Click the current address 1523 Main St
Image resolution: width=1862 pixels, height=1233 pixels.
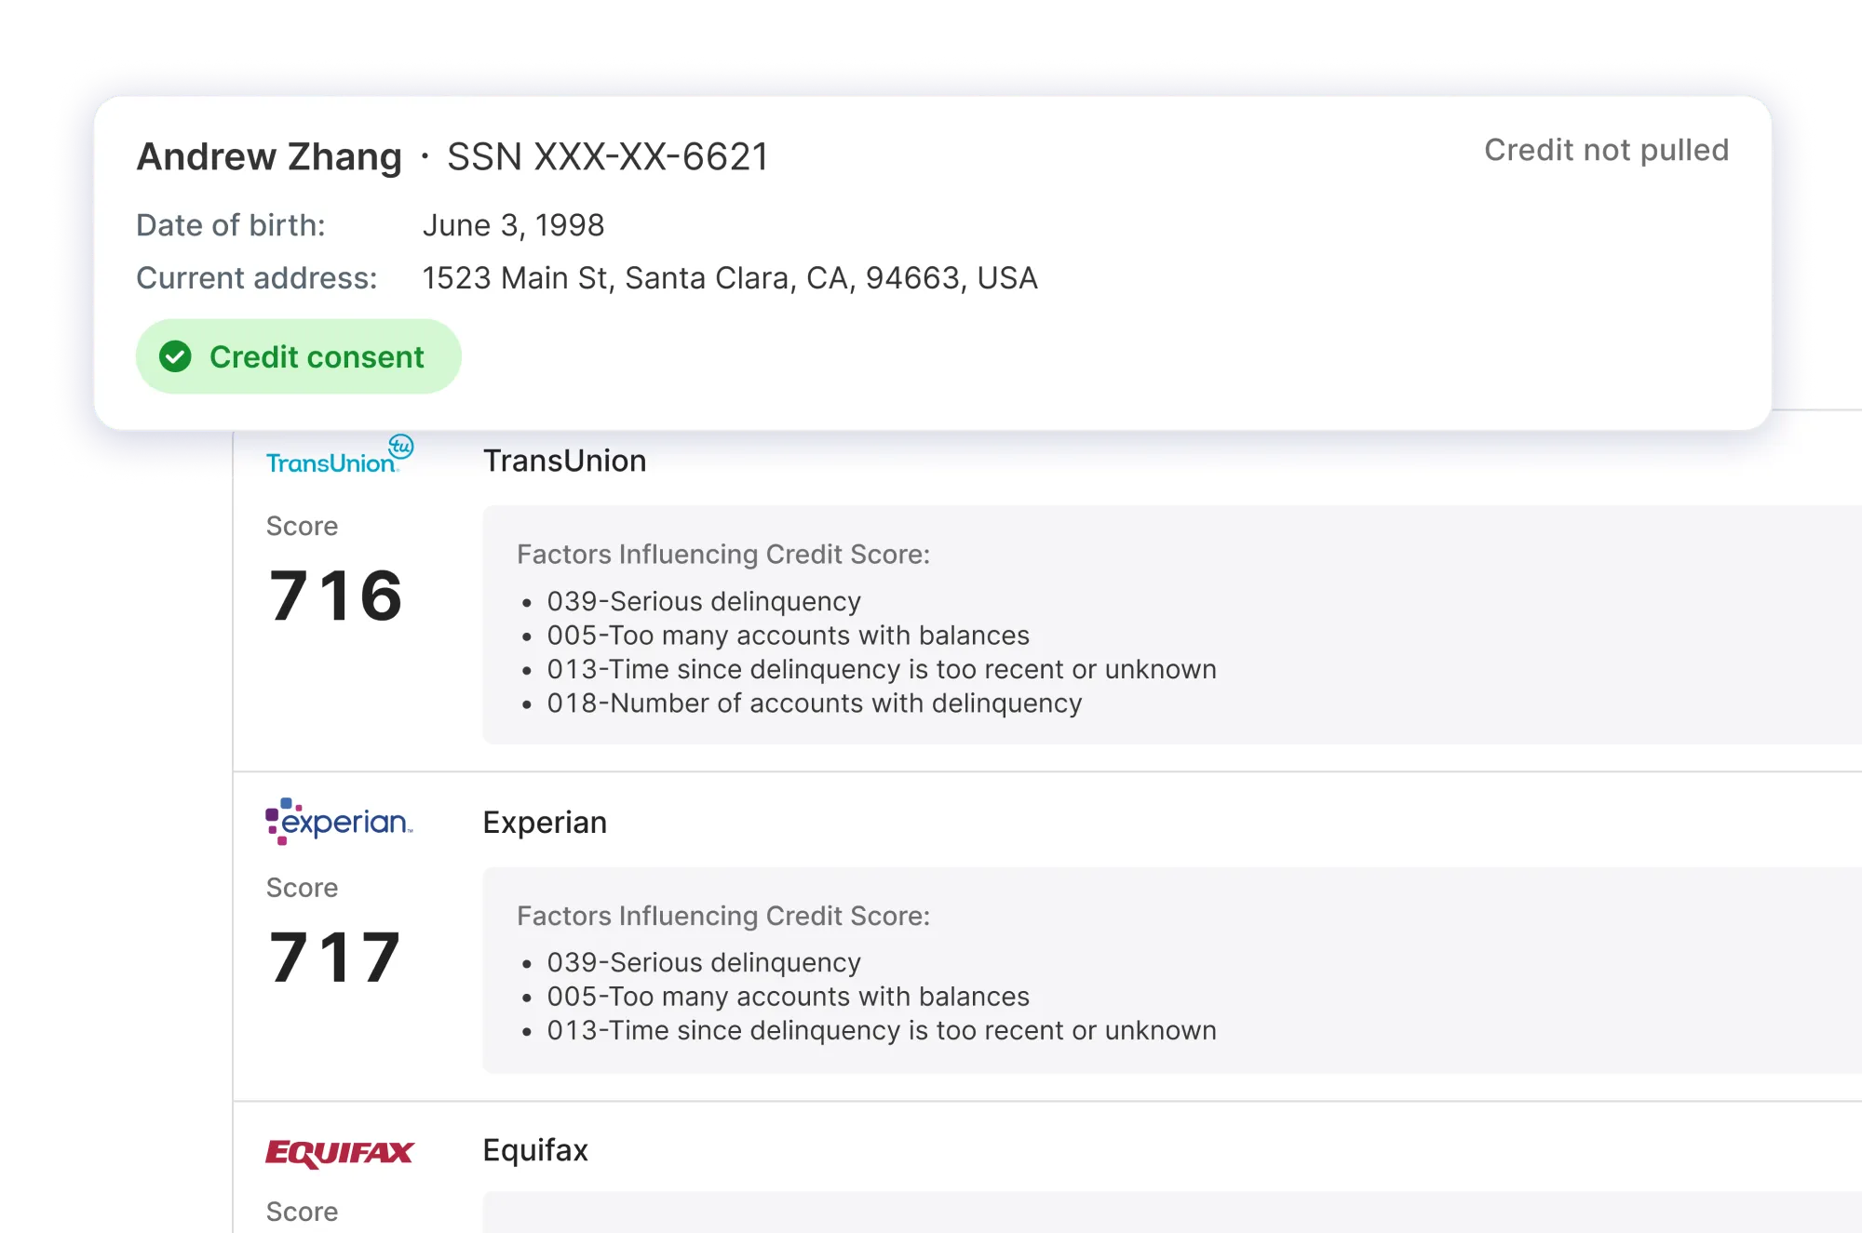(x=730, y=277)
